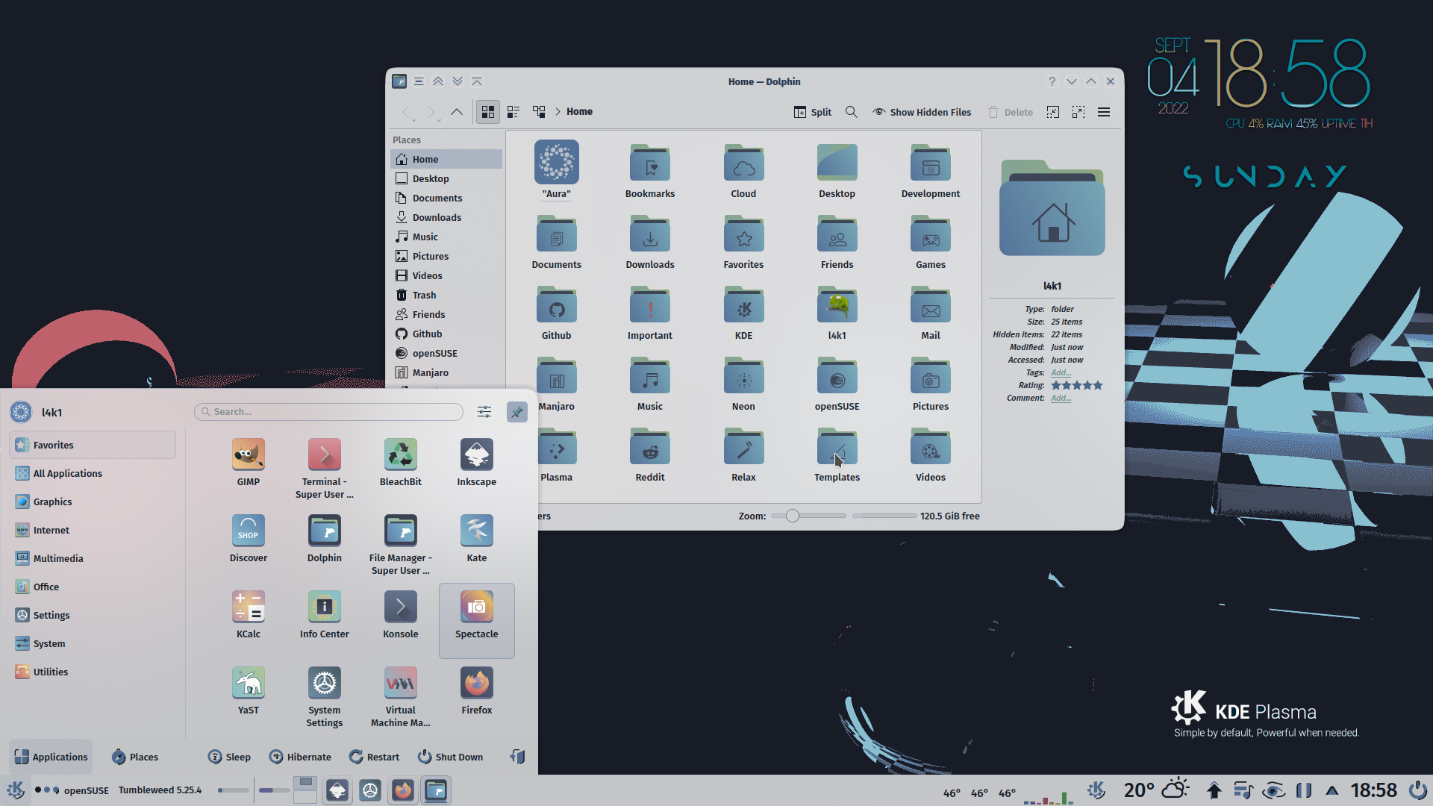Select Multimedia category in launcher

coord(93,558)
